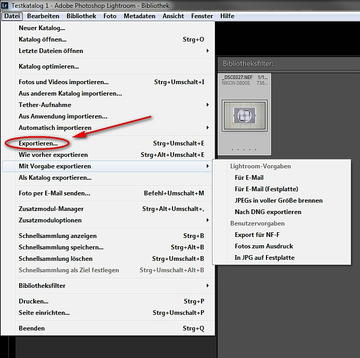Open the Ansicht menu
This screenshot has width=360, height=358.
click(x=173, y=16)
